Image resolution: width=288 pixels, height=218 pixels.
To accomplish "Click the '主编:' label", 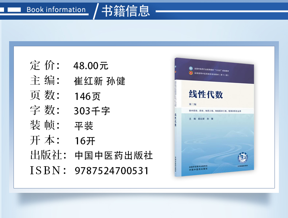I will (x=45, y=81).
